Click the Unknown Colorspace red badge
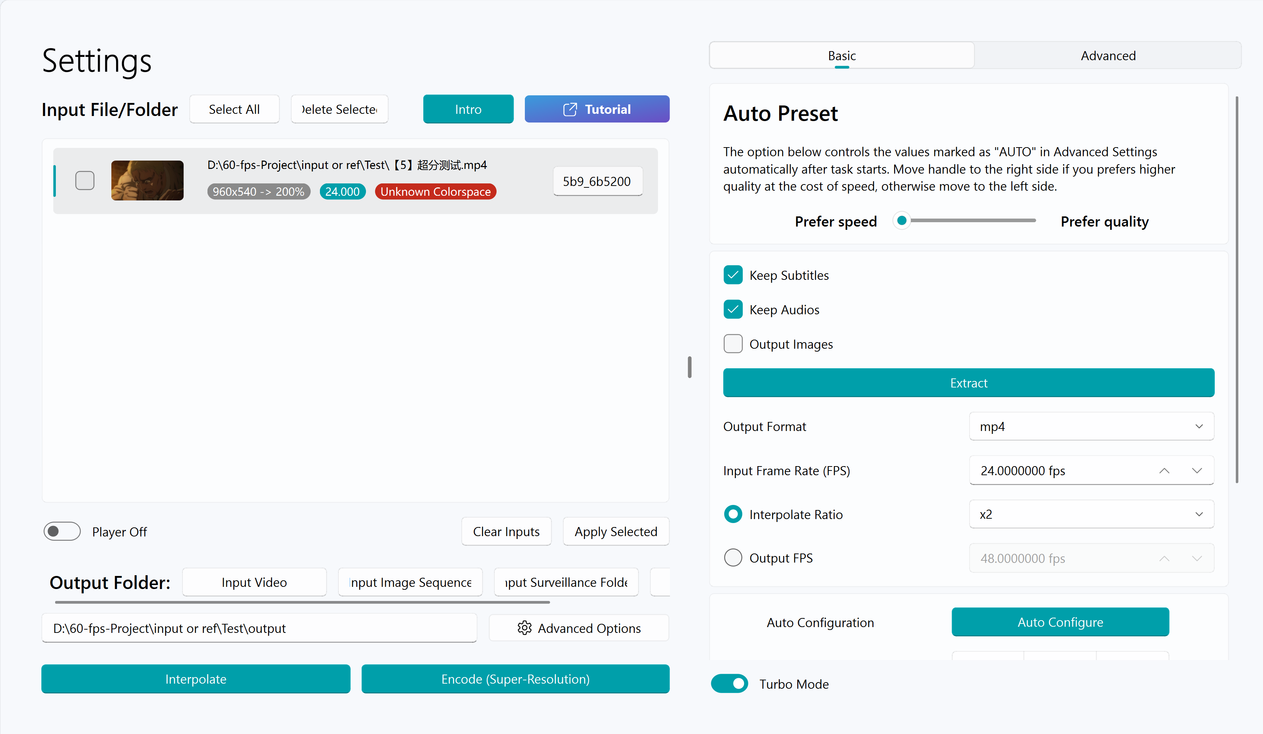 [x=436, y=191]
